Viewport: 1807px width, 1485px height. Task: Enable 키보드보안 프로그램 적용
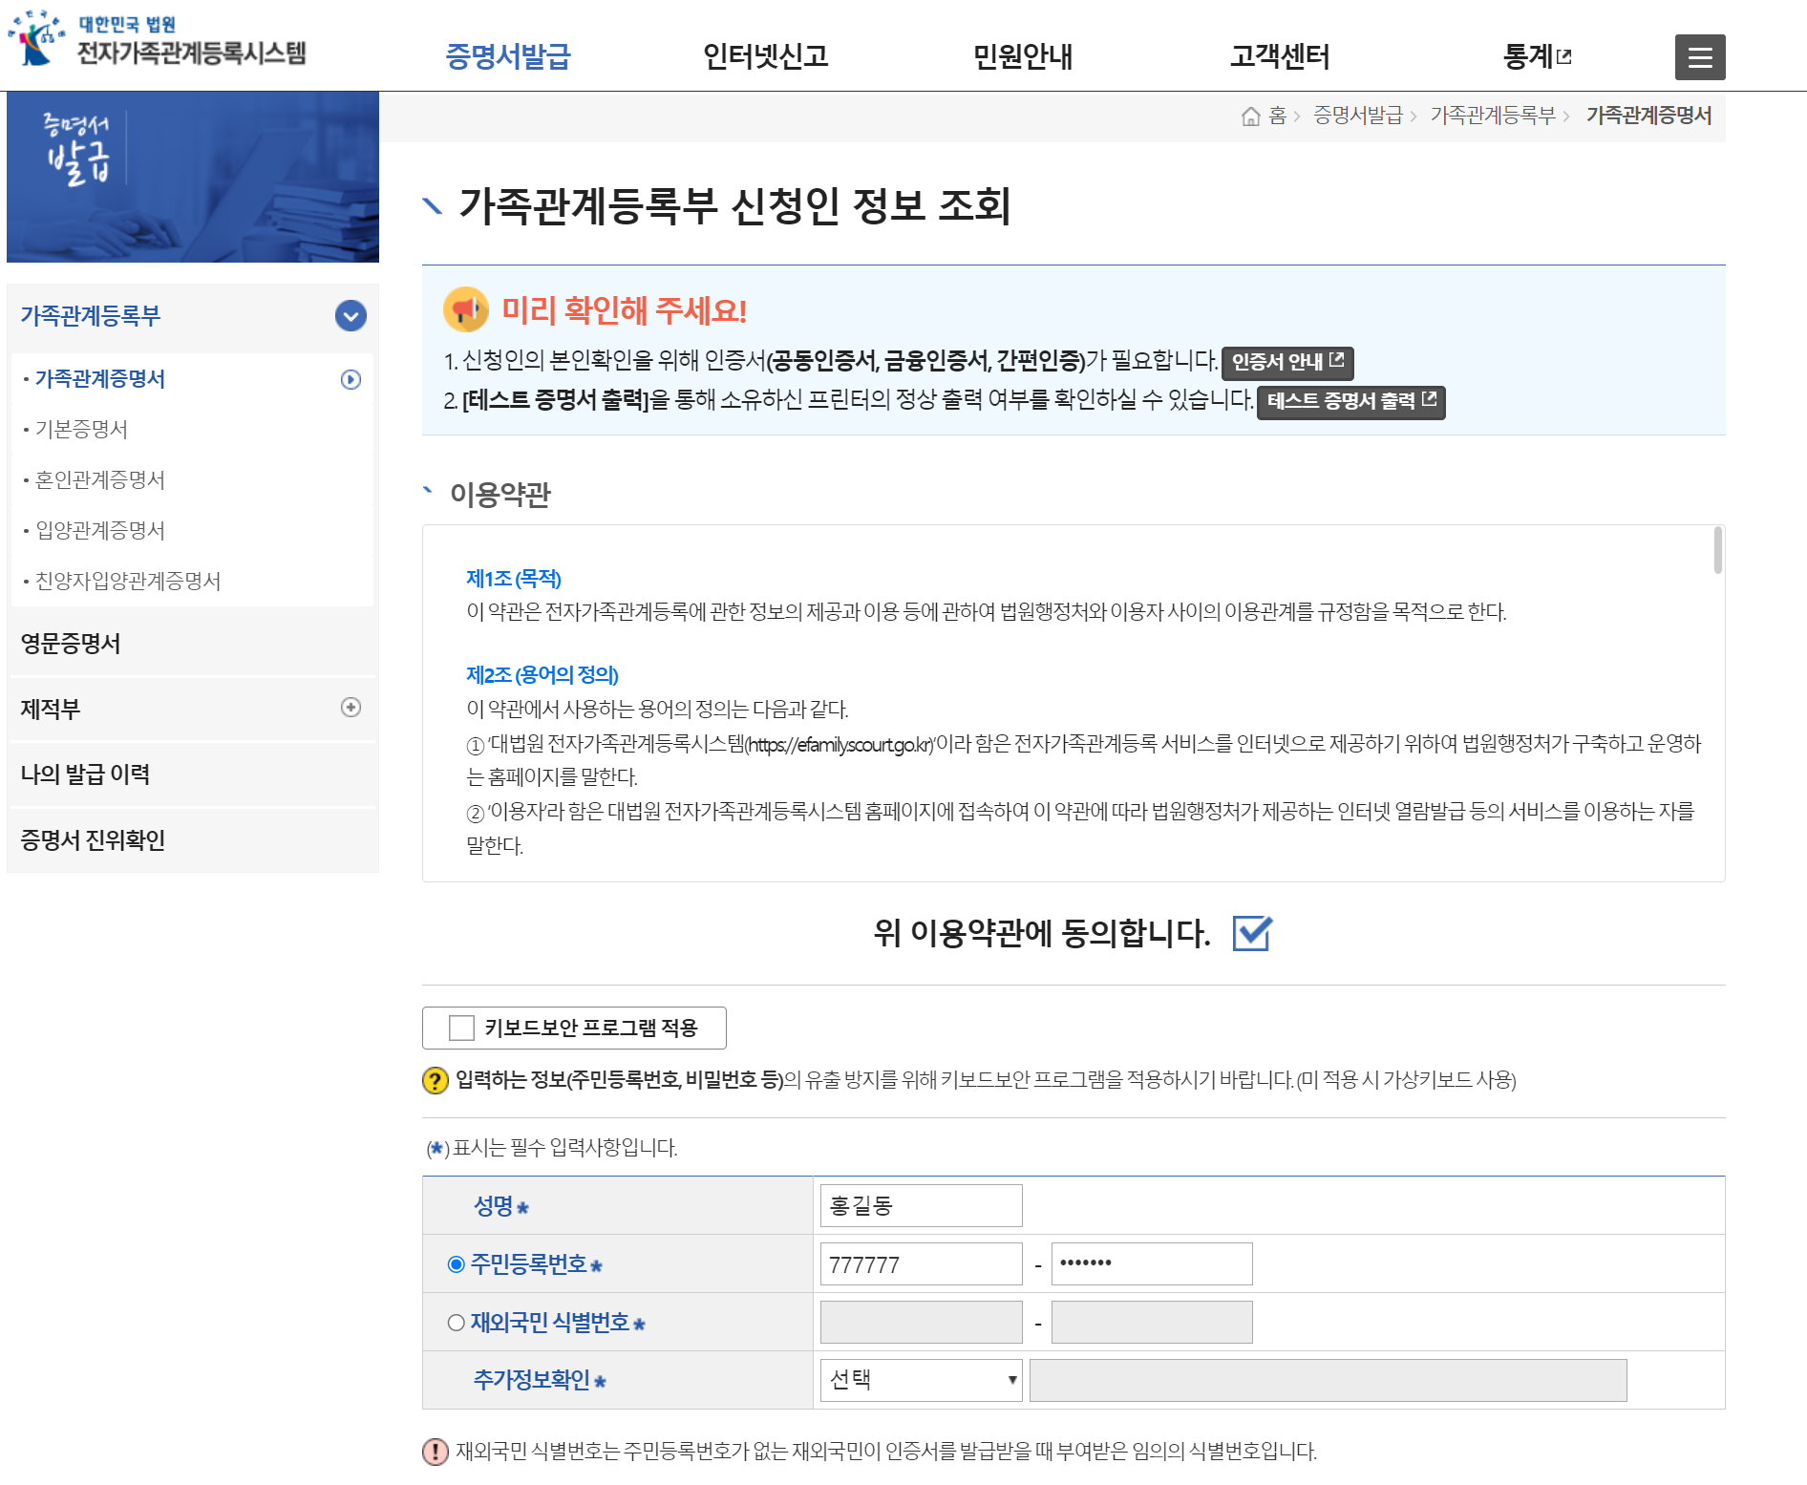(461, 1028)
